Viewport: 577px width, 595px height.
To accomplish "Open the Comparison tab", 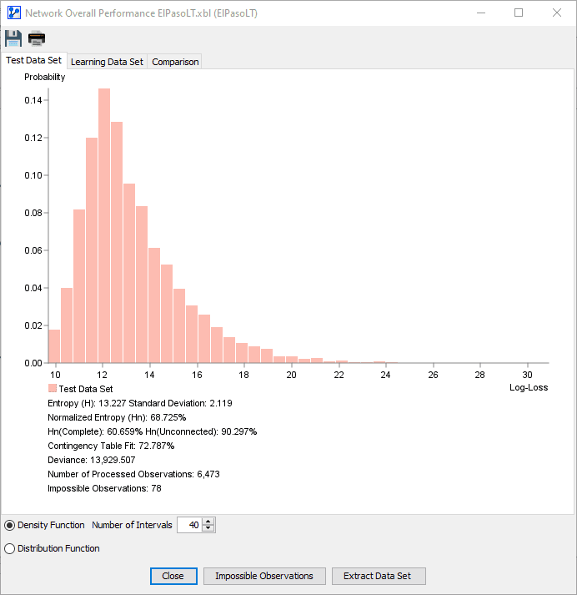I will point(175,62).
